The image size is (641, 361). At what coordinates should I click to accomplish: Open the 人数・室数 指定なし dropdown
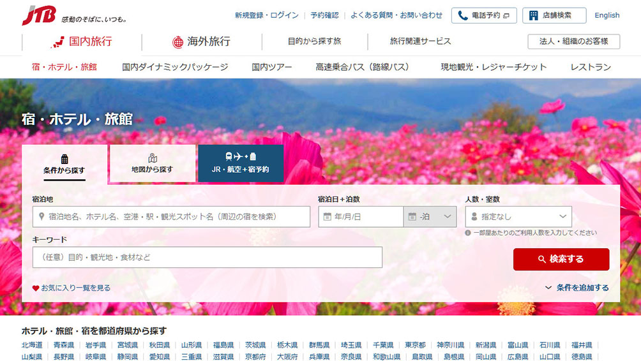pos(518,216)
